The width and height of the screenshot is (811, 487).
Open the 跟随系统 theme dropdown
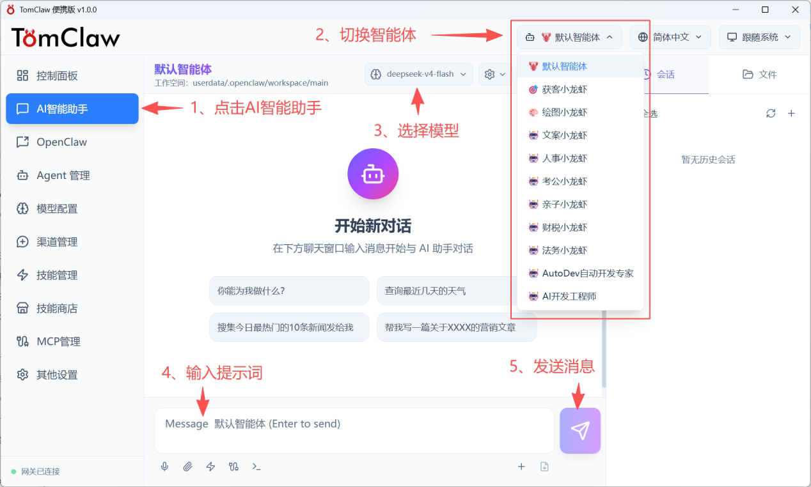coord(760,37)
